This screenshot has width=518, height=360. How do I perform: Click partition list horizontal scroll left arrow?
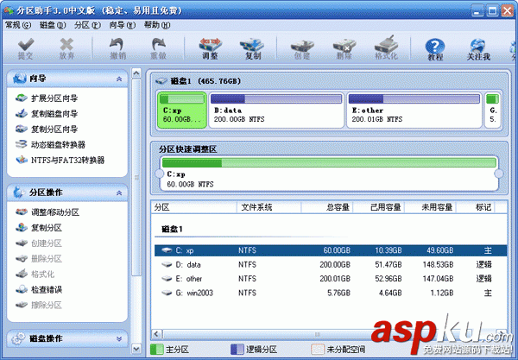coord(156,334)
